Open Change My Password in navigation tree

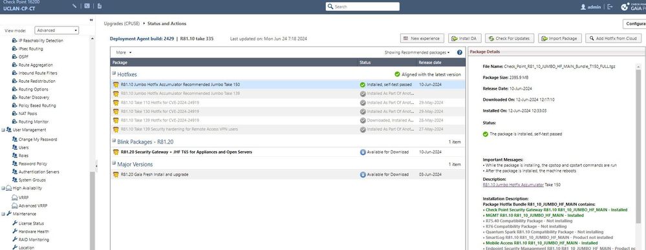pyautogui.click(x=38, y=140)
